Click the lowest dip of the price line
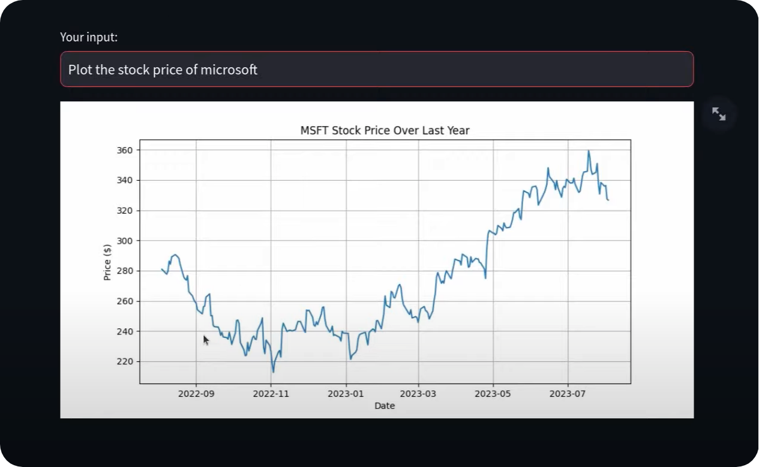Viewport: 759px width, 467px height. click(273, 372)
